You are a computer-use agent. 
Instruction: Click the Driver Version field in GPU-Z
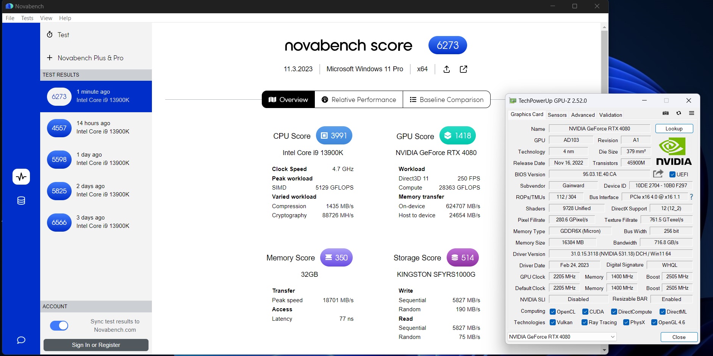(621, 254)
